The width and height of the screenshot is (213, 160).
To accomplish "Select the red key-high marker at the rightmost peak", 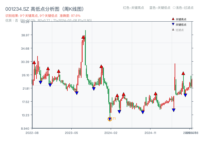I will pyautogui.click(x=183, y=73).
